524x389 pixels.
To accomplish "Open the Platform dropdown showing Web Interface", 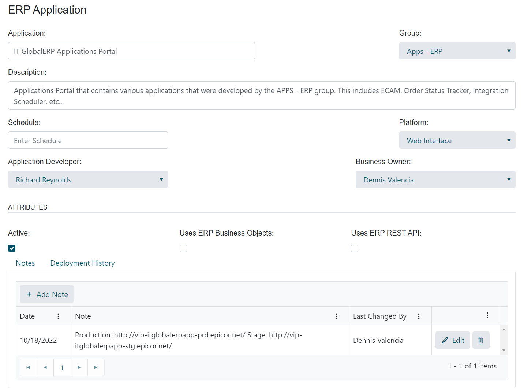I will click(x=457, y=140).
